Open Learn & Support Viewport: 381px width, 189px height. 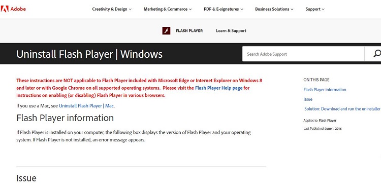(x=231, y=31)
